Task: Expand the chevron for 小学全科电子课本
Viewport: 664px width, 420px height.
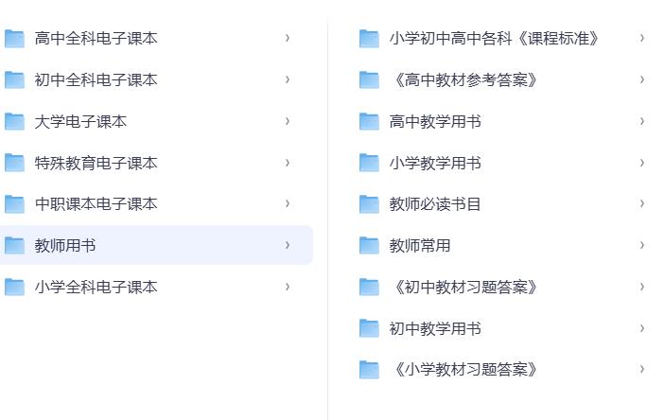Action: click(288, 287)
